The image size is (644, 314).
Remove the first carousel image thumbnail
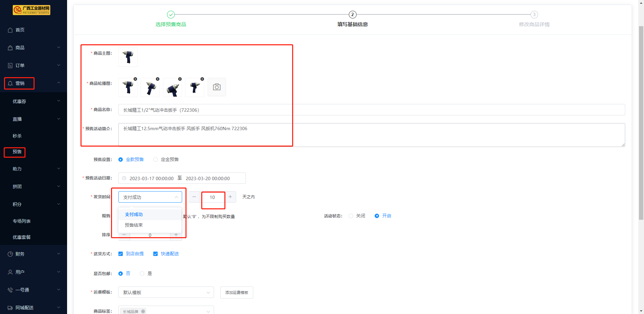pos(135,79)
